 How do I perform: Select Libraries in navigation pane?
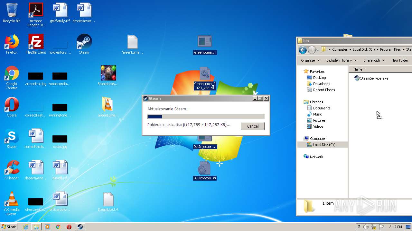(316, 102)
